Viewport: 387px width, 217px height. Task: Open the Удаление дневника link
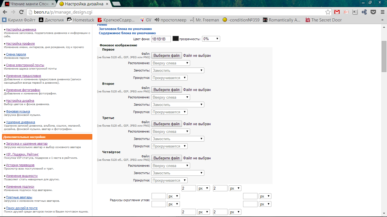tap(21, 122)
